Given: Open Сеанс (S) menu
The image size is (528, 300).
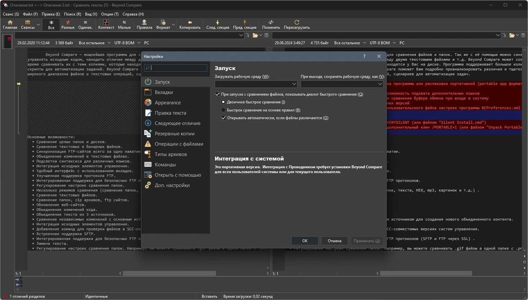Looking at the screenshot, I should click(x=11, y=14).
